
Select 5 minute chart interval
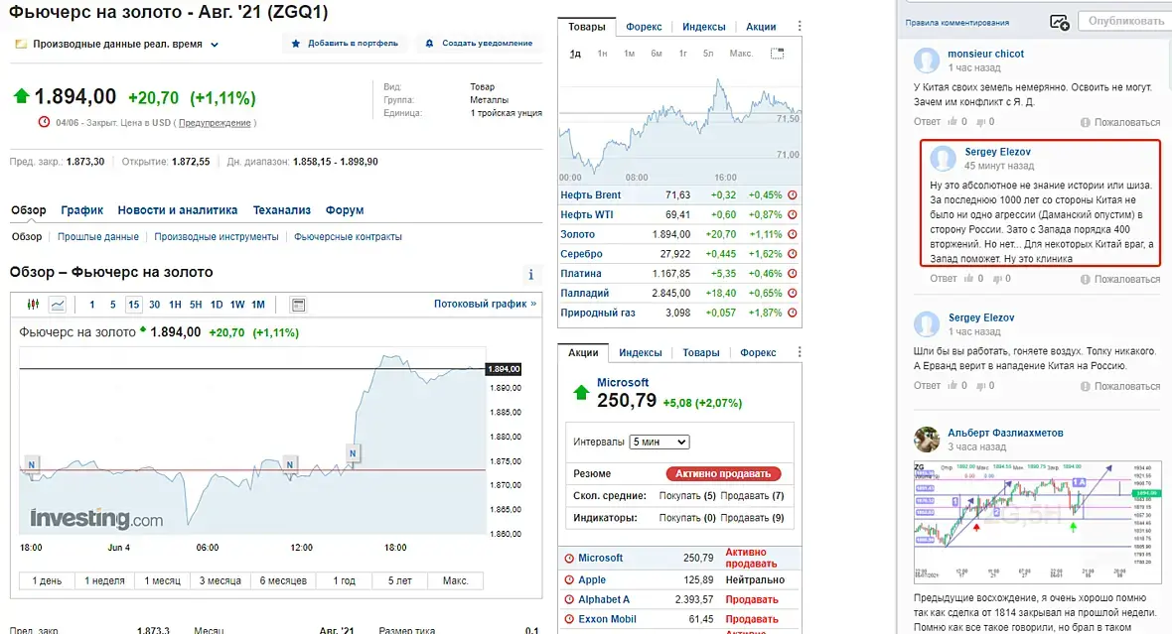click(x=113, y=304)
